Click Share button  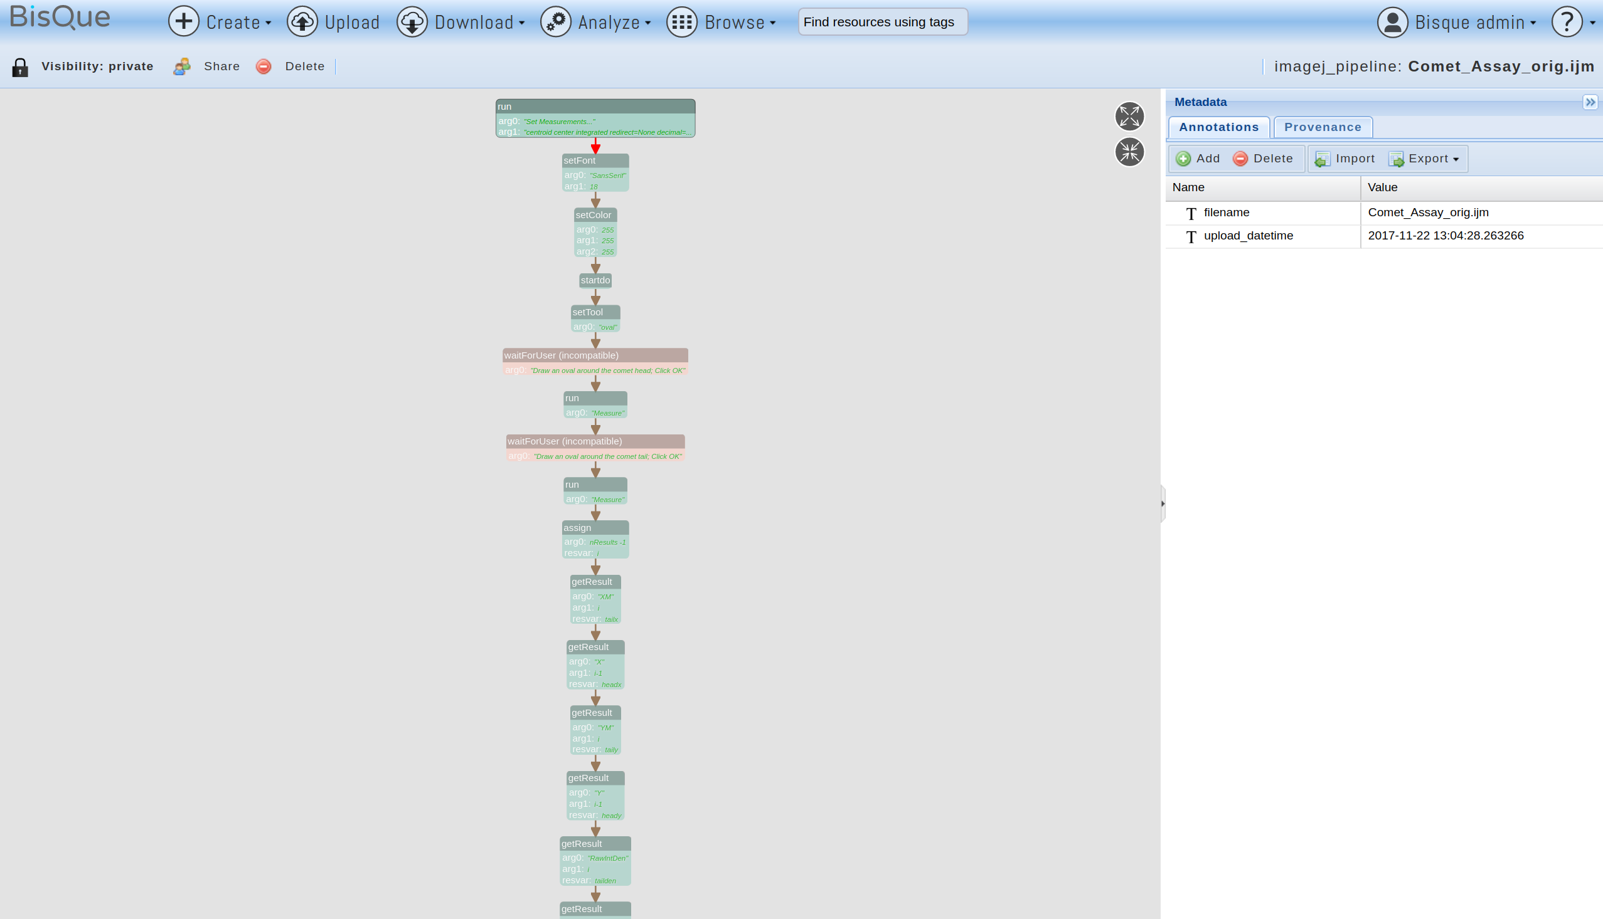tap(221, 66)
